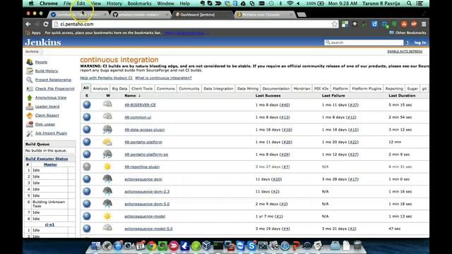452x254 pixels.
Task: Click the Leader board icon
Action: tap(30, 107)
